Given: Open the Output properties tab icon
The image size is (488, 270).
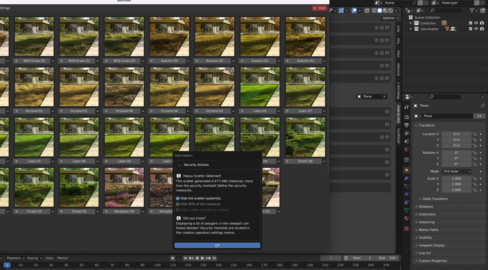Looking at the screenshot, I should (406, 125).
